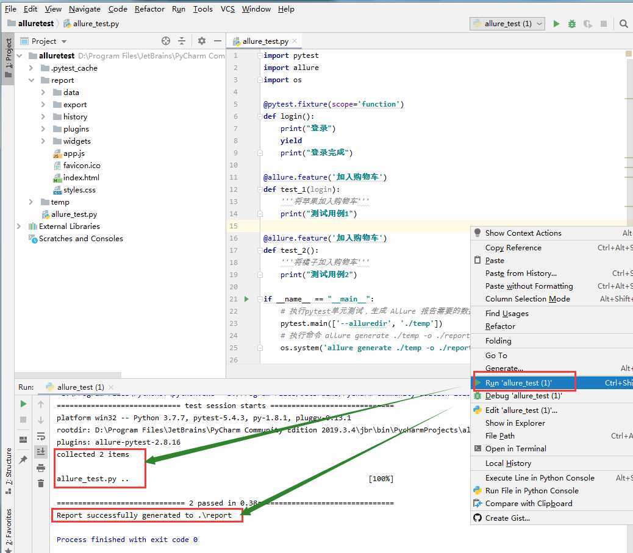Expand the history folder
This screenshot has width=633, height=553.
43,116
